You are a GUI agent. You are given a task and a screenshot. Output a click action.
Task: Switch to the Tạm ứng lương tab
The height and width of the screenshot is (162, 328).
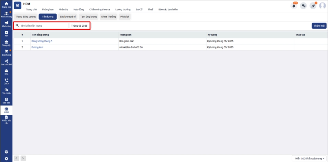point(88,17)
